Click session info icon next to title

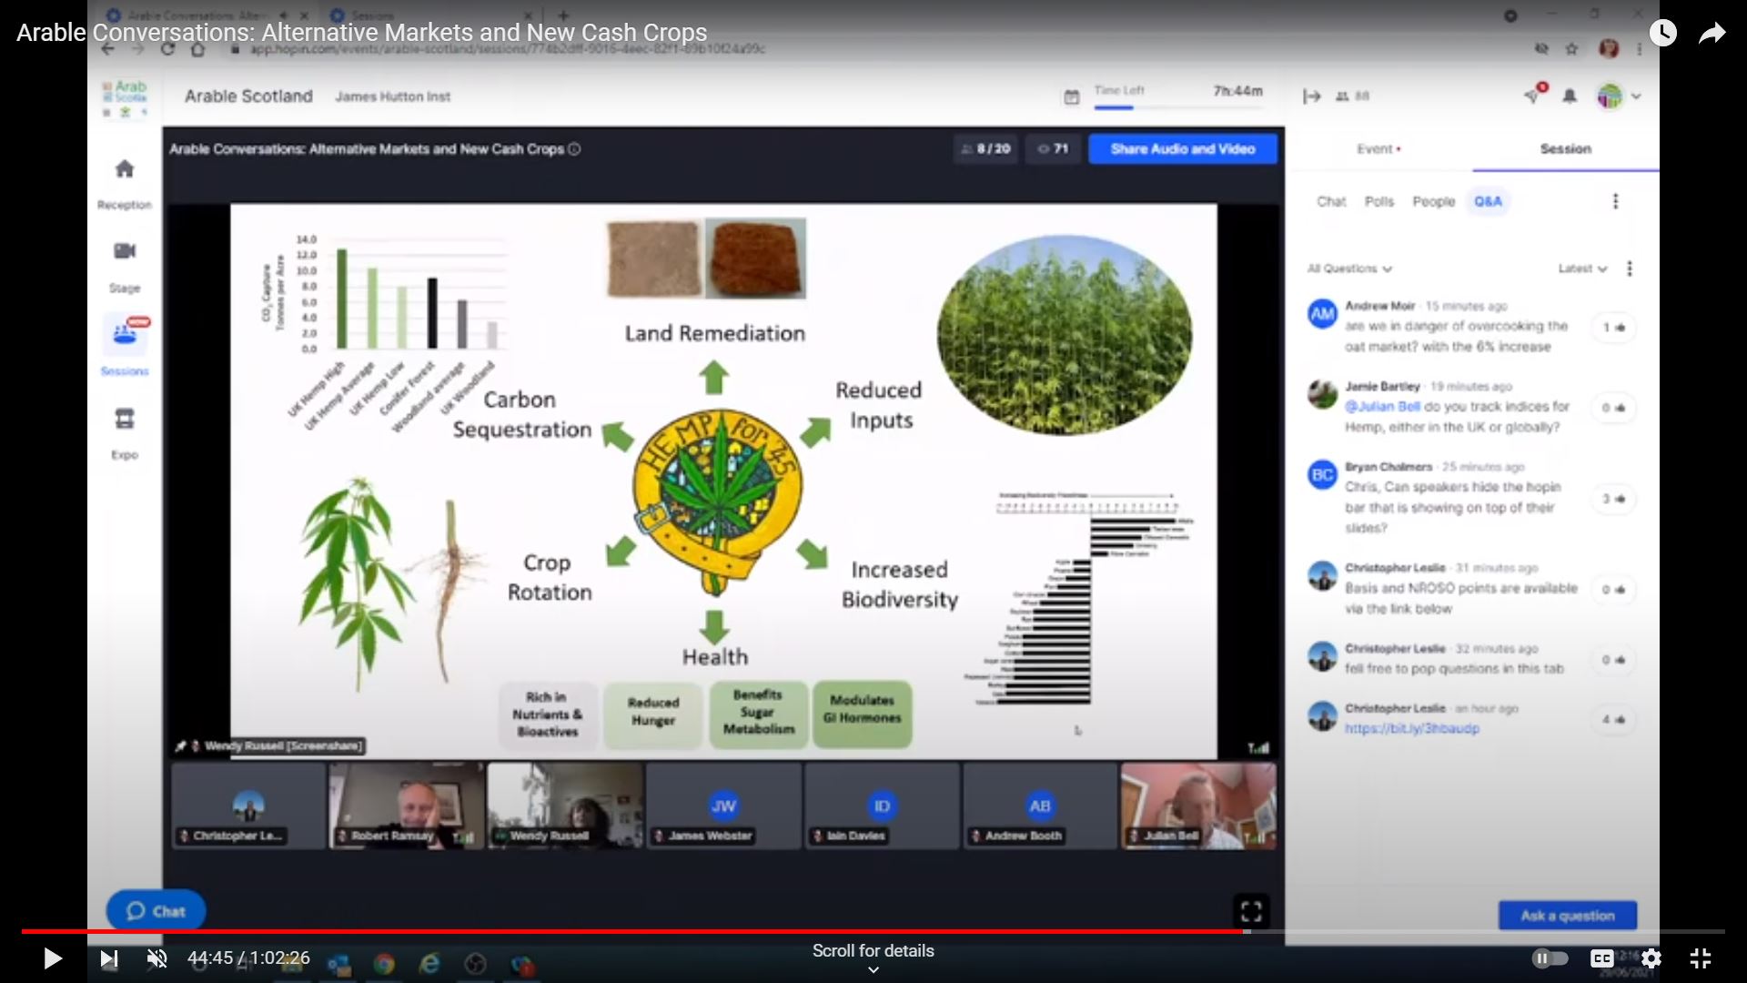click(574, 149)
